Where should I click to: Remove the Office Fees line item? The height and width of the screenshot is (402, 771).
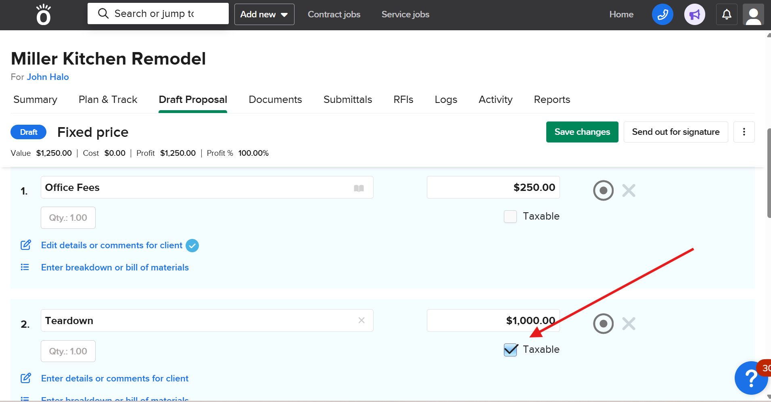click(x=629, y=191)
